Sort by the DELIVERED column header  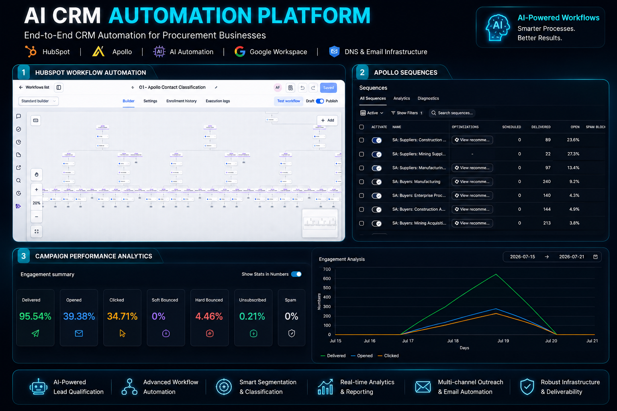pyautogui.click(x=541, y=127)
